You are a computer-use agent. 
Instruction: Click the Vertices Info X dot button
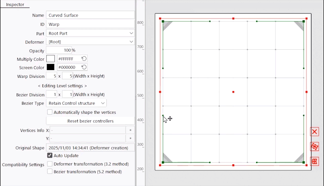(x=130, y=130)
